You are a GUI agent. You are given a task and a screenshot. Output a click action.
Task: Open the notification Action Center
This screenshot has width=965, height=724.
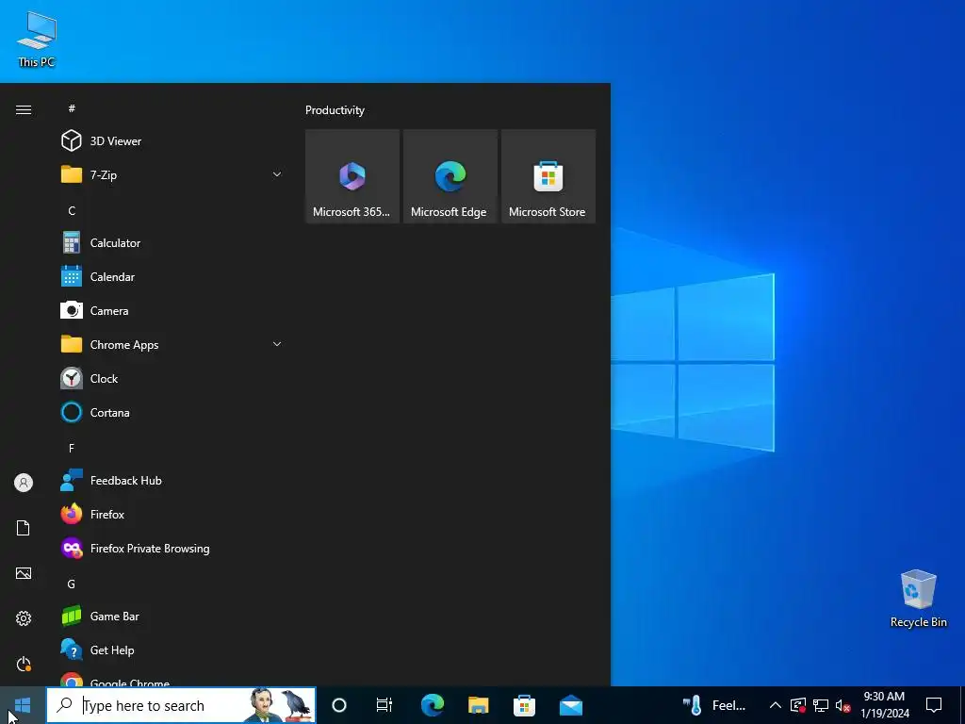[934, 705]
